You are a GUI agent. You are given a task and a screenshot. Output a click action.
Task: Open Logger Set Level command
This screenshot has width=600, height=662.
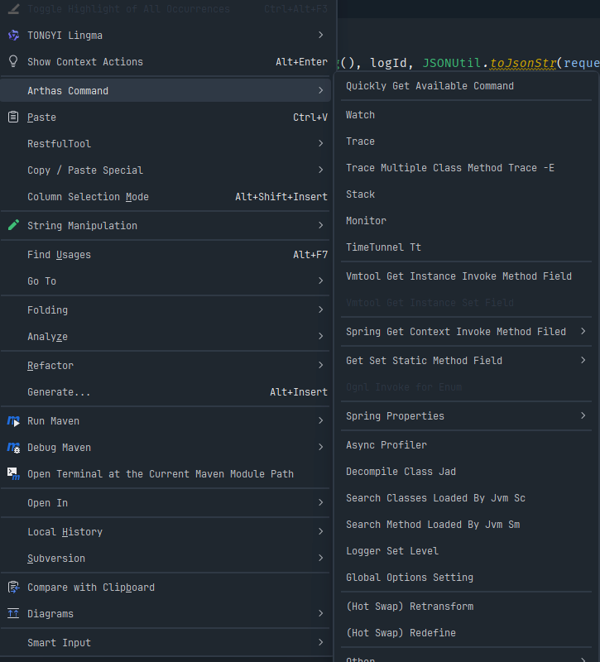coord(391,551)
